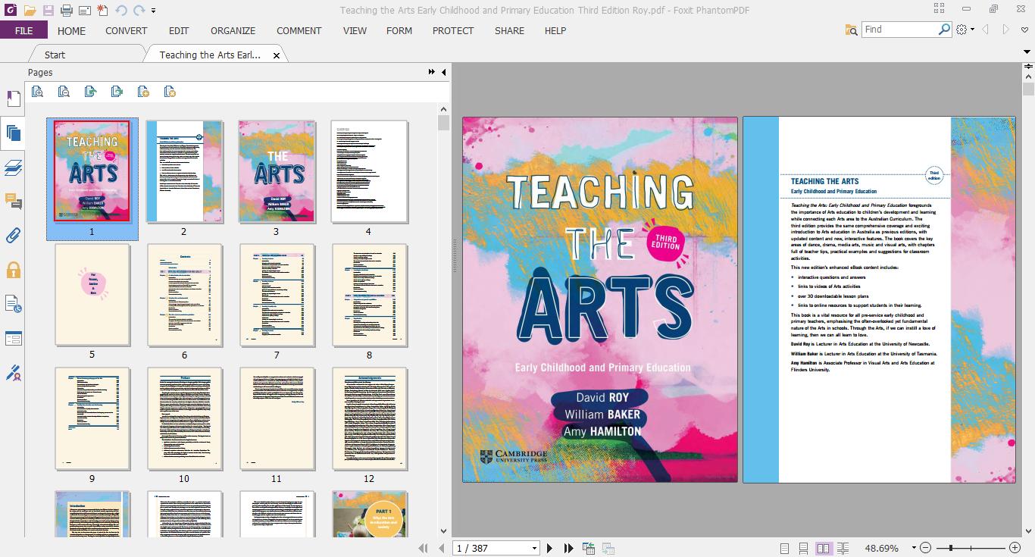1035x557 pixels.
Task: Click the thumbnails panel scroll down arrow
Action: pyautogui.click(x=443, y=531)
